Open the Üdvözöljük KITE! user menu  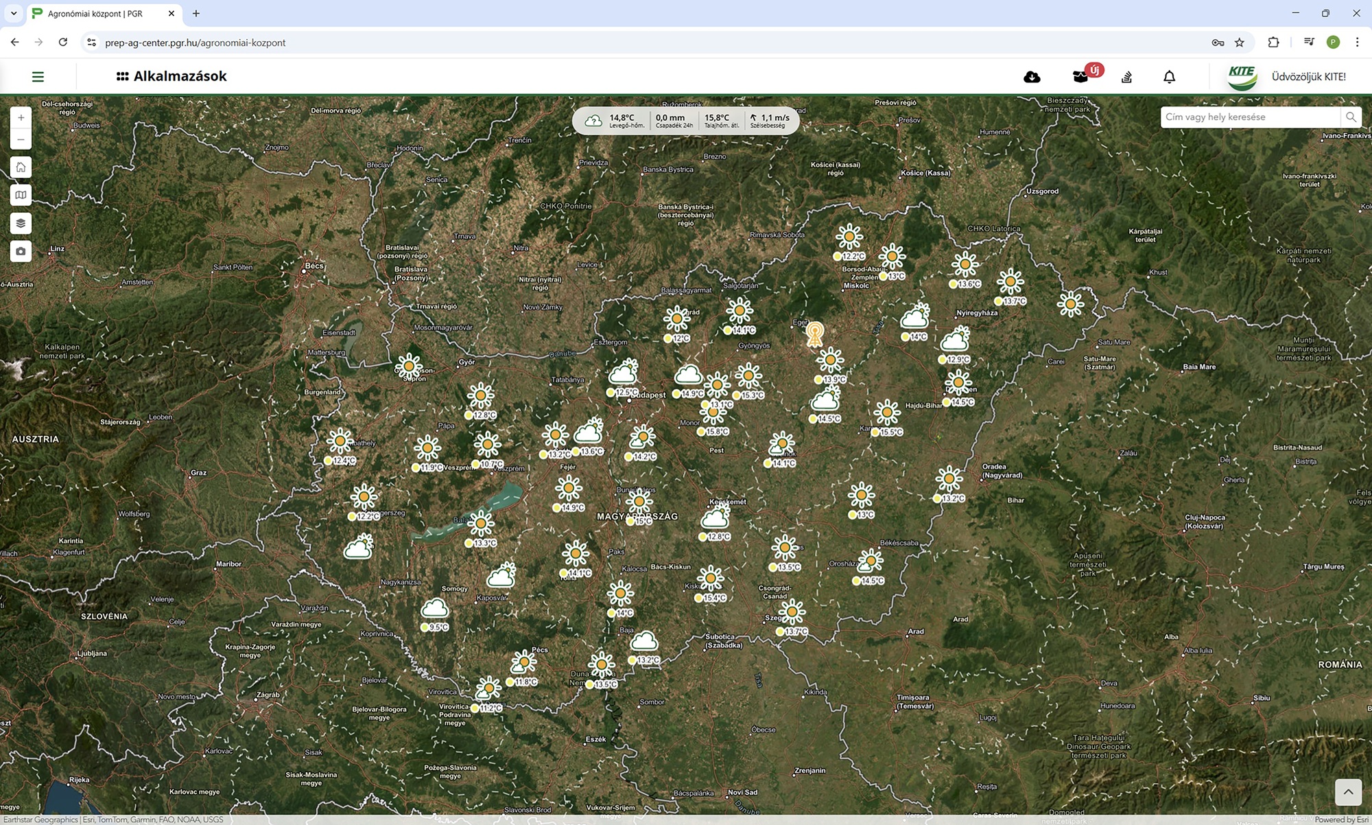click(x=1309, y=77)
